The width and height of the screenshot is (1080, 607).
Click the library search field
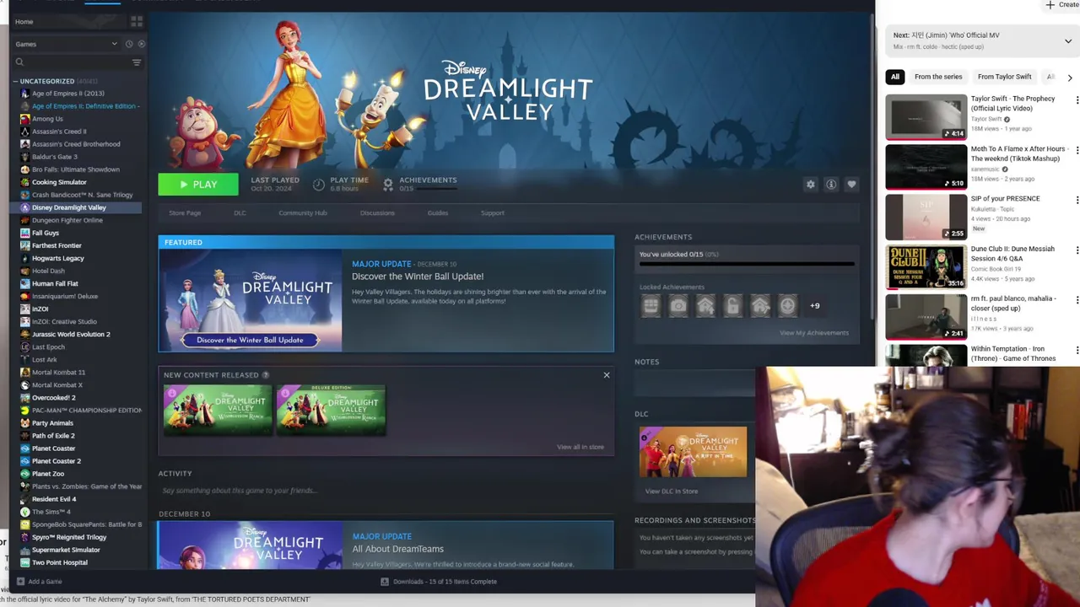(x=70, y=62)
